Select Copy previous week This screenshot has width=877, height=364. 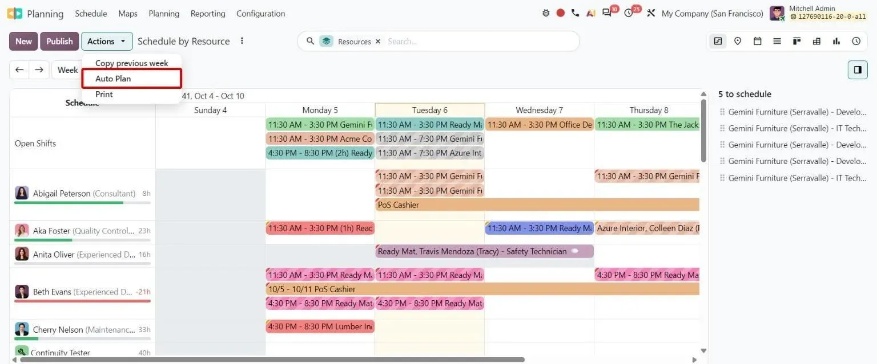pyautogui.click(x=132, y=63)
